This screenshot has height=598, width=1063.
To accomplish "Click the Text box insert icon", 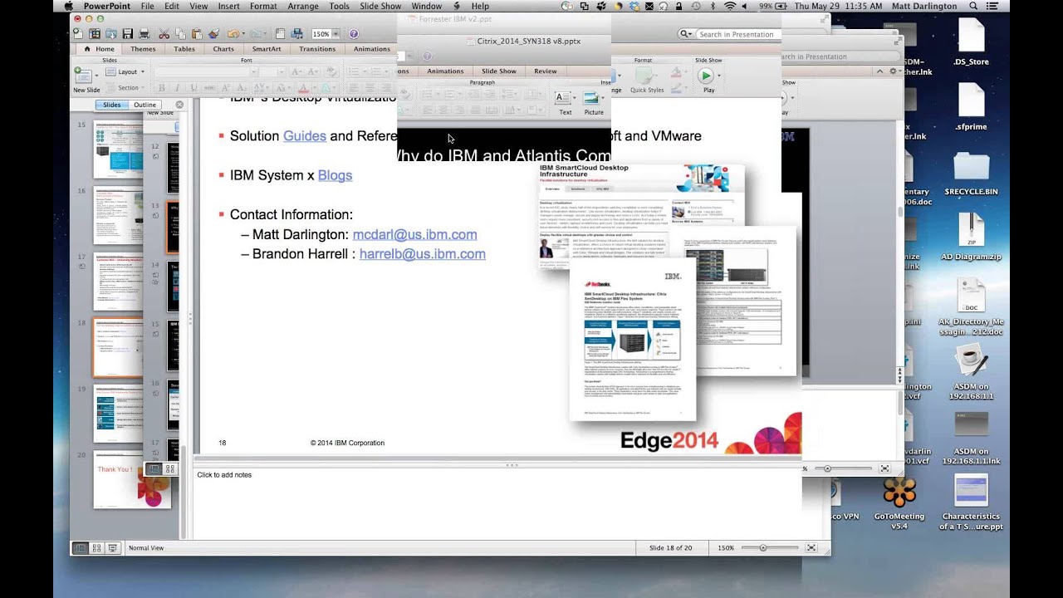I will (x=563, y=98).
